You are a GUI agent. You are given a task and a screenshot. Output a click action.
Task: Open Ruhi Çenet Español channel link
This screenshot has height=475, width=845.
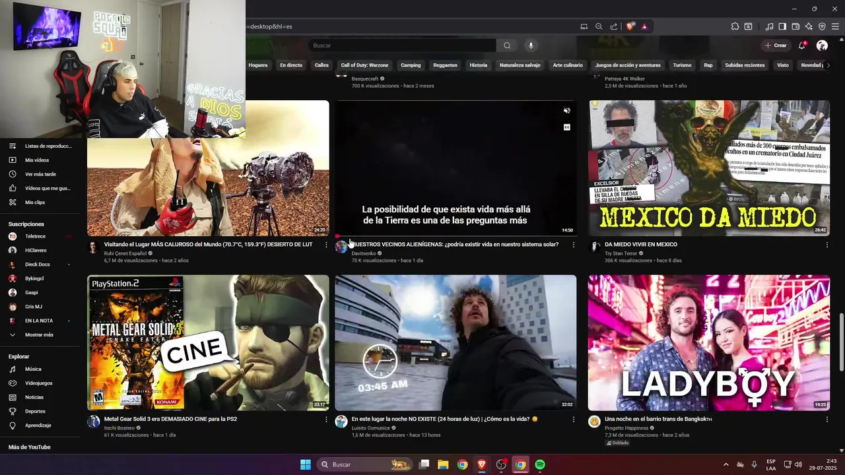click(125, 253)
